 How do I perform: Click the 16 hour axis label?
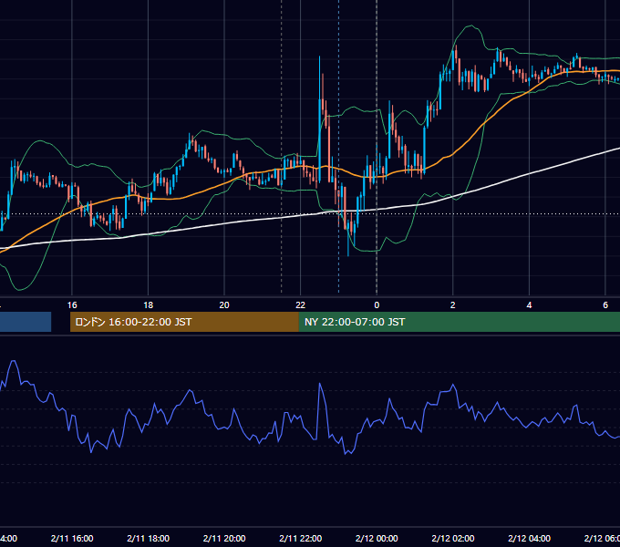tap(72, 305)
